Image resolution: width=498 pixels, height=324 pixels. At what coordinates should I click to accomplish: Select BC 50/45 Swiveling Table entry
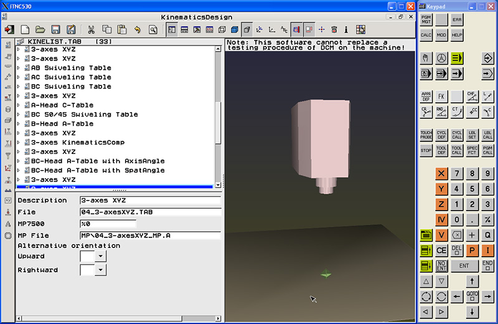coord(84,115)
